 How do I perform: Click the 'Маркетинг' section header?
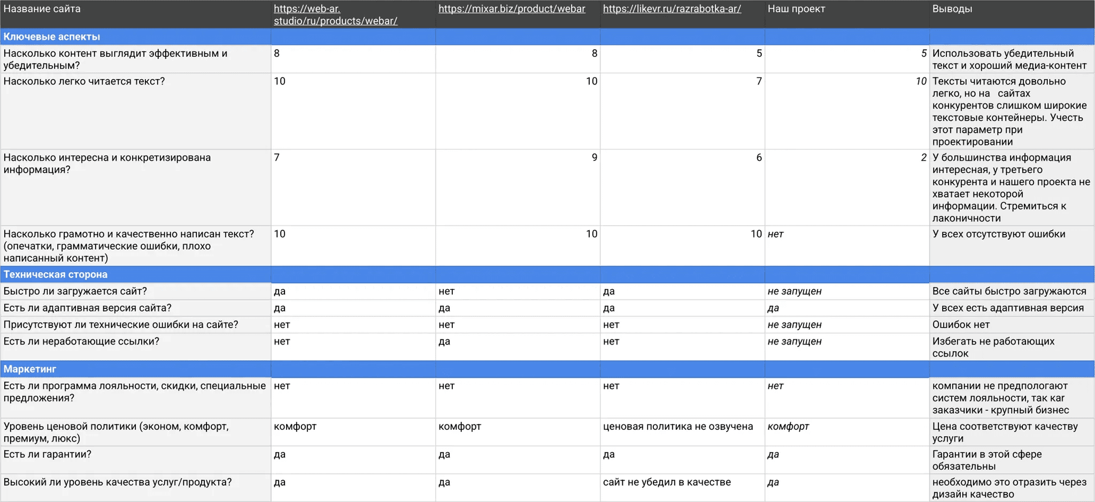pyautogui.click(x=30, y=369)
